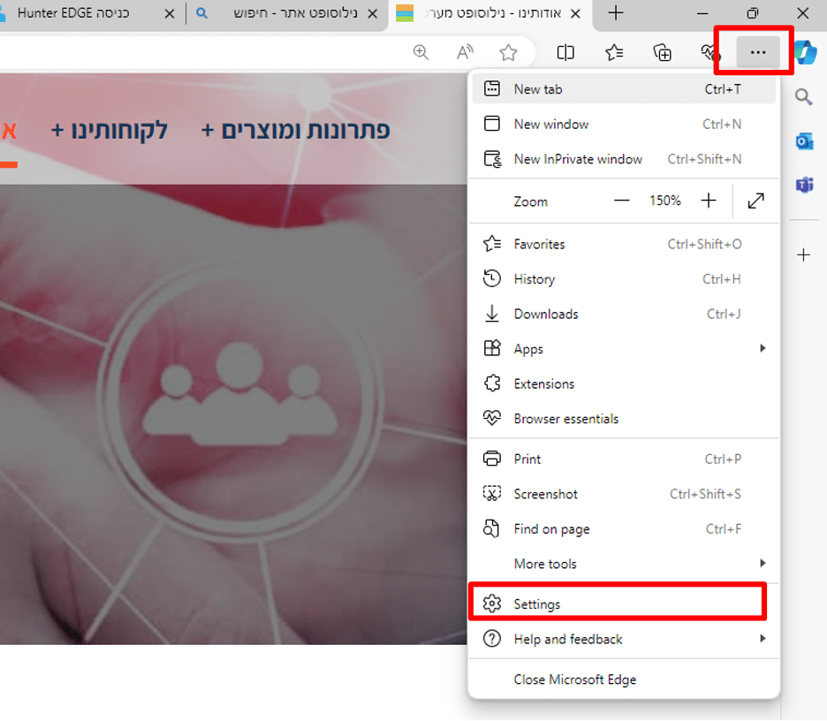This screenshot has width=827, height=721.
Task: Open sidebar Search icon
Action: point(804,97)
